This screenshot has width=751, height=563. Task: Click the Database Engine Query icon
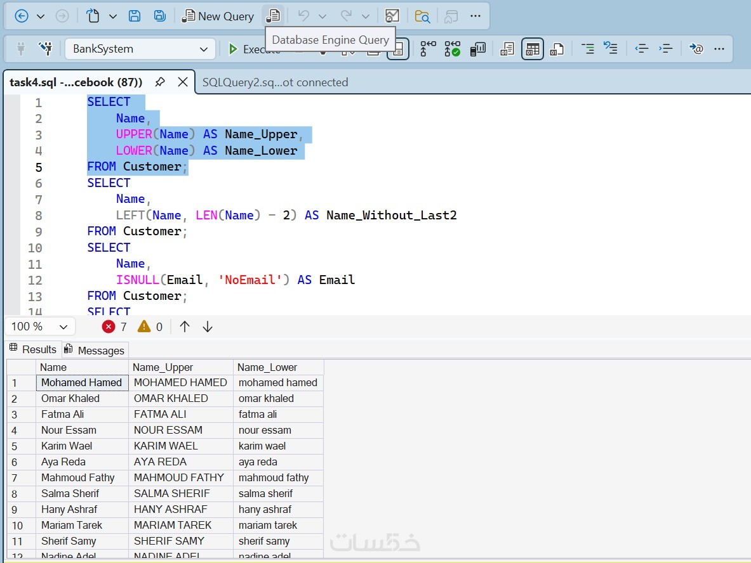coord(273,16)
